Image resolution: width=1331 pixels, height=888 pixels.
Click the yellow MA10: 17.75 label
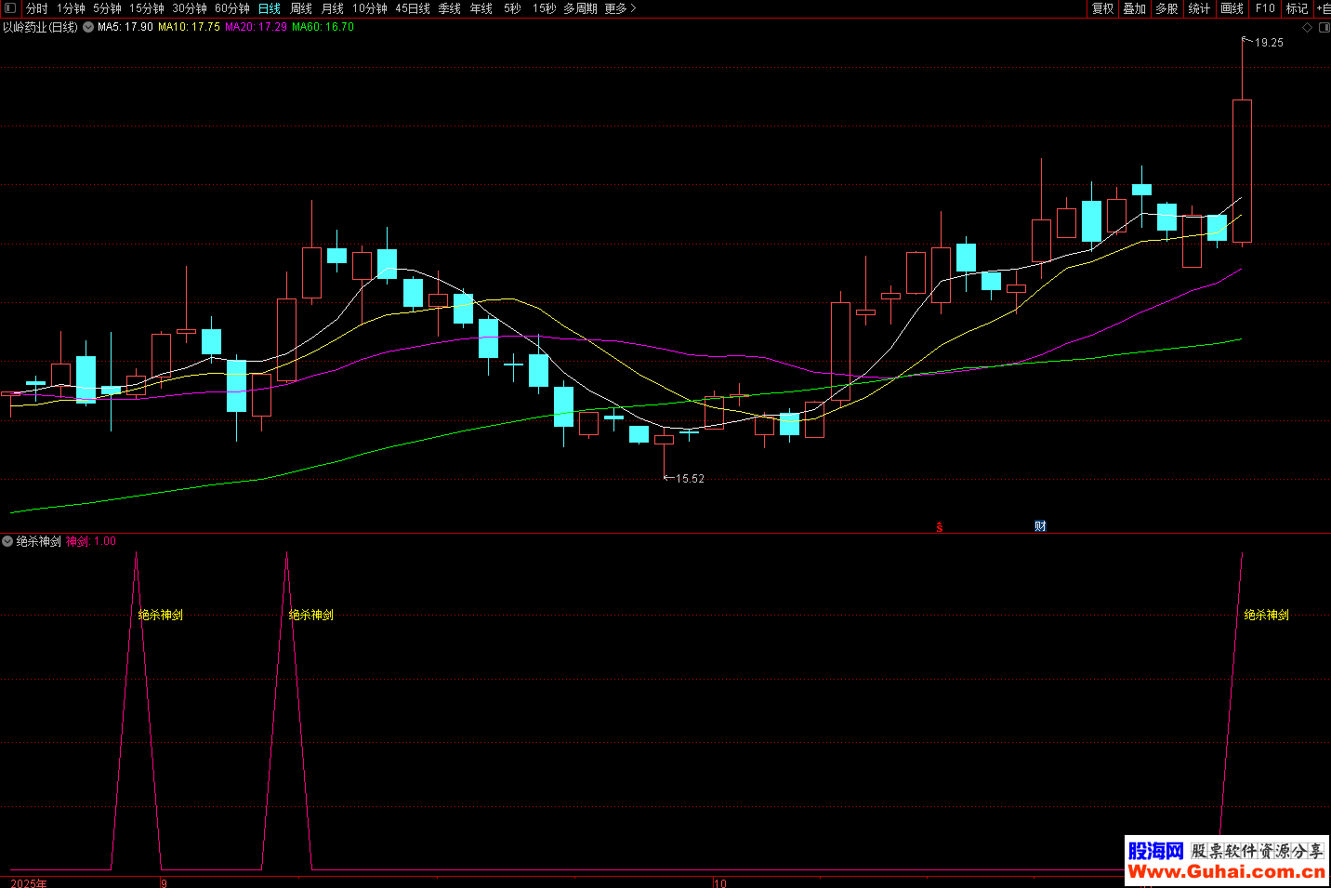click(x=189, y=27)
